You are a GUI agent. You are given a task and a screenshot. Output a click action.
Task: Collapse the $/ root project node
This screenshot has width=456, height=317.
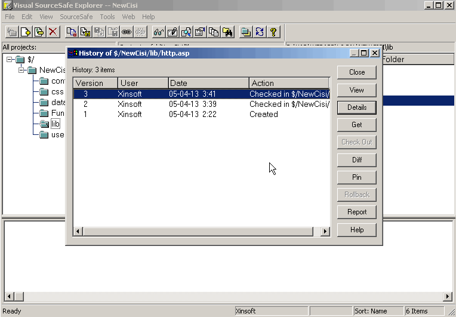click(x=10, y=60)
